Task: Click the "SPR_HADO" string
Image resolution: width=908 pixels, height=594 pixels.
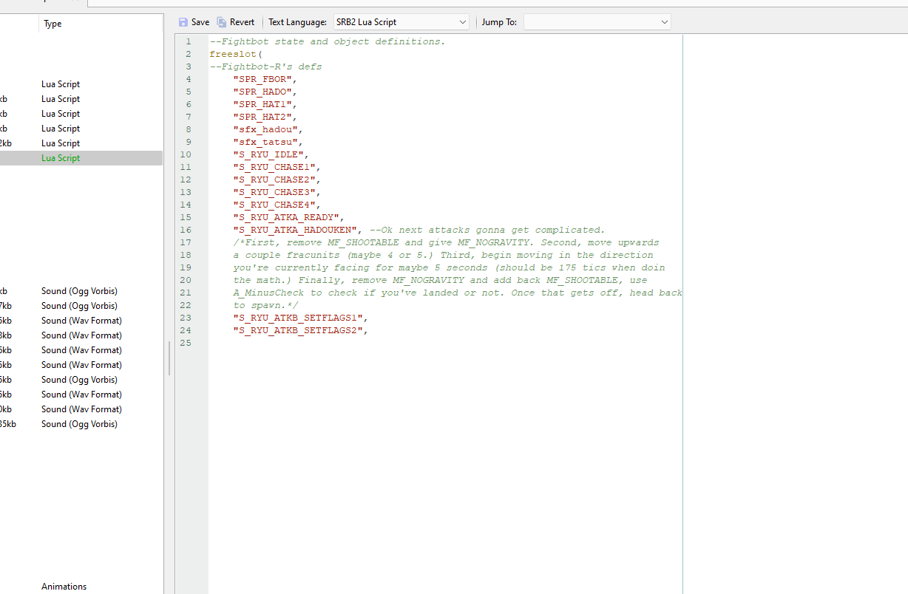Action: (262, 92)
